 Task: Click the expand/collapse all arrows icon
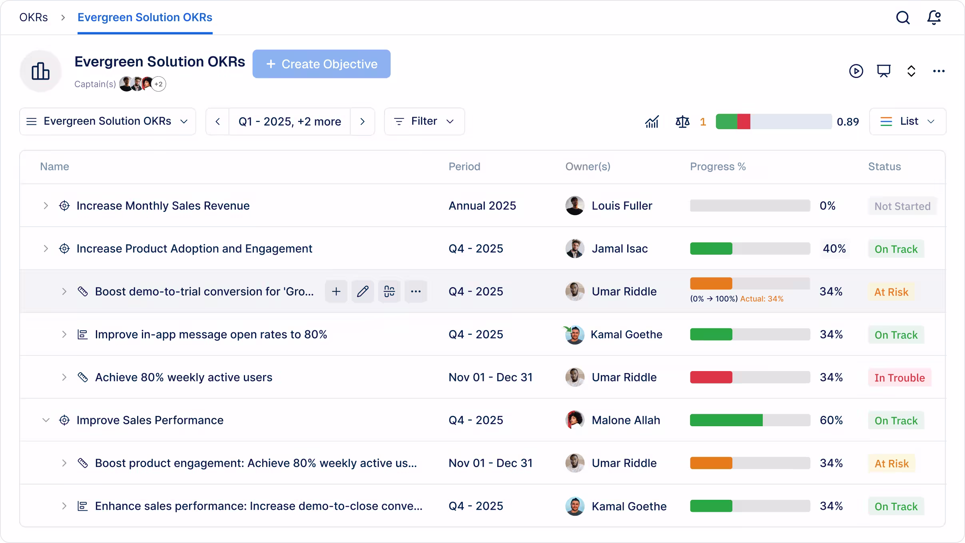click(911, 71)
